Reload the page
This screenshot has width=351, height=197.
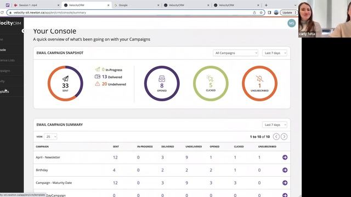pyautogui.click(x=2, y=13)
